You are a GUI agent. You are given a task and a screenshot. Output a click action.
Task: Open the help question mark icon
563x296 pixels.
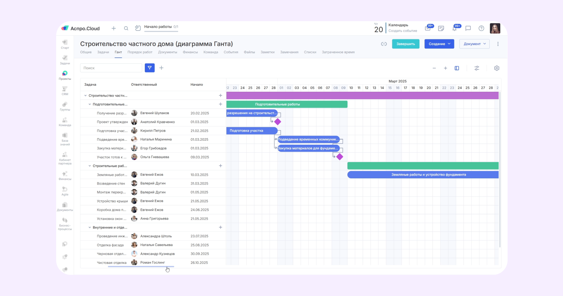(x=481, y=28)
